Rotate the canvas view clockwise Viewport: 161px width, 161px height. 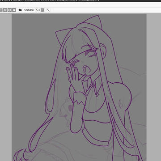9,10
